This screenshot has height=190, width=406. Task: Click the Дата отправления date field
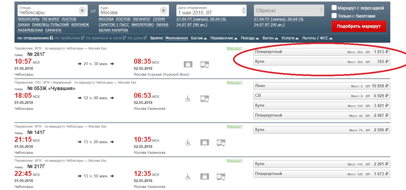(x=209, y=10)
